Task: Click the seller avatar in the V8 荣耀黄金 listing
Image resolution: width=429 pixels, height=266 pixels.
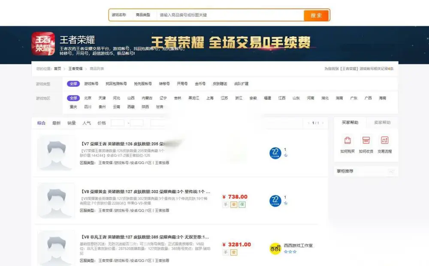Action: pos(275,201)
